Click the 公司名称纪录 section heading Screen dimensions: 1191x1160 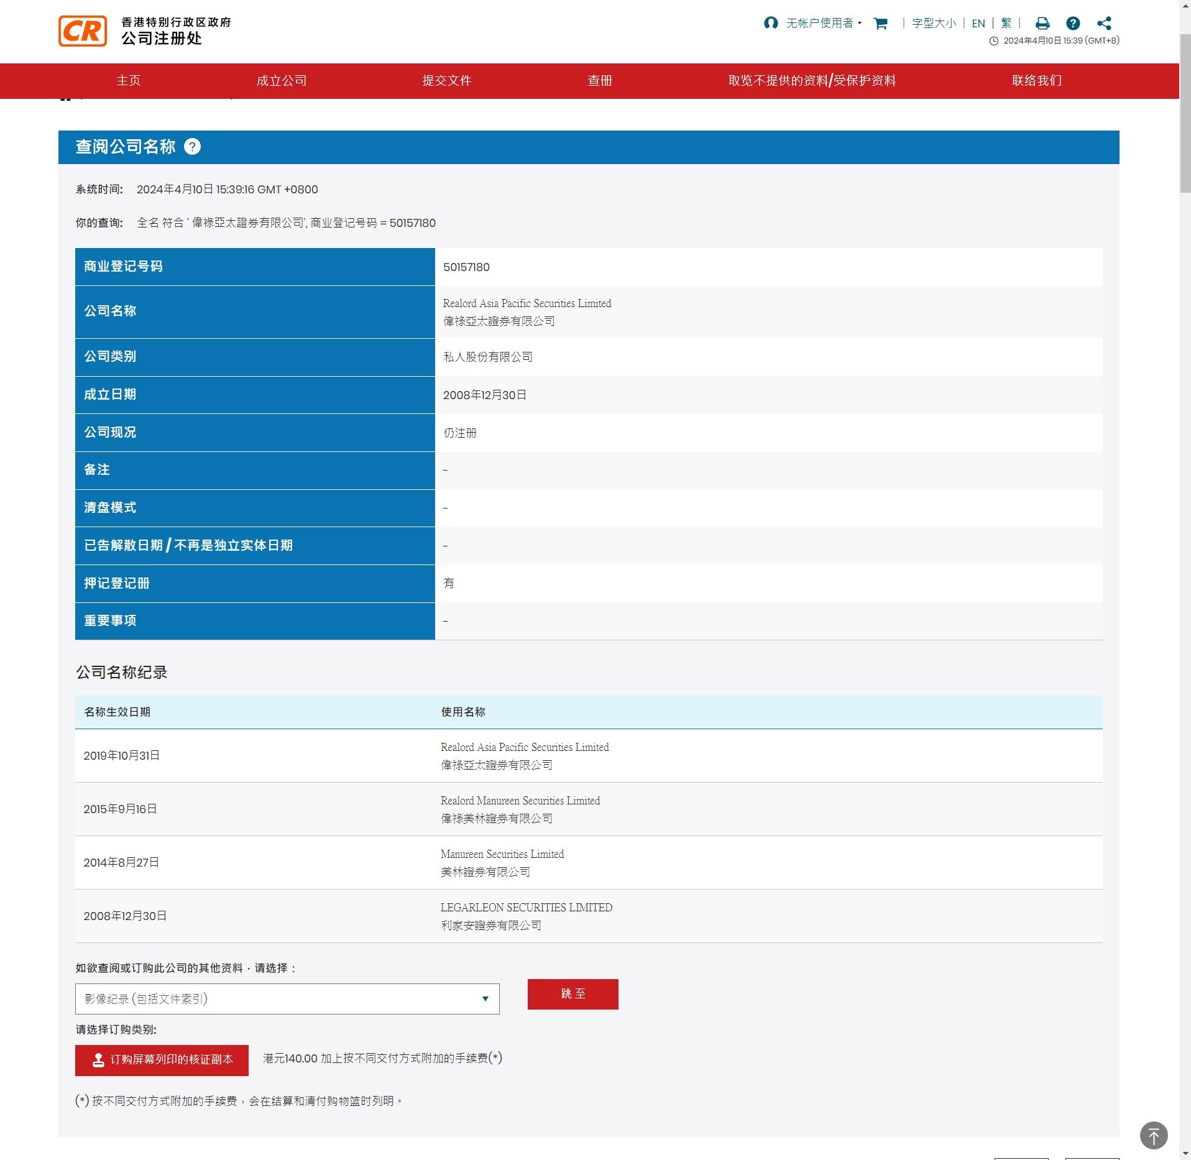click(122, 673)
